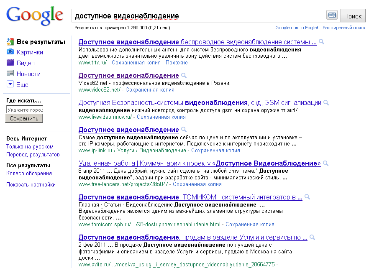Click the Google logo
Image resolution: width=369 pixels, height=268 pixels.
[35, 16]
